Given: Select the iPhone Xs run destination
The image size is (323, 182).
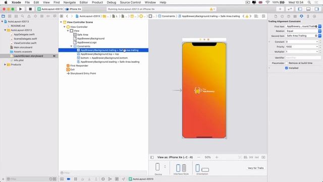Looking at the screenshot, I should pos(73,9).
